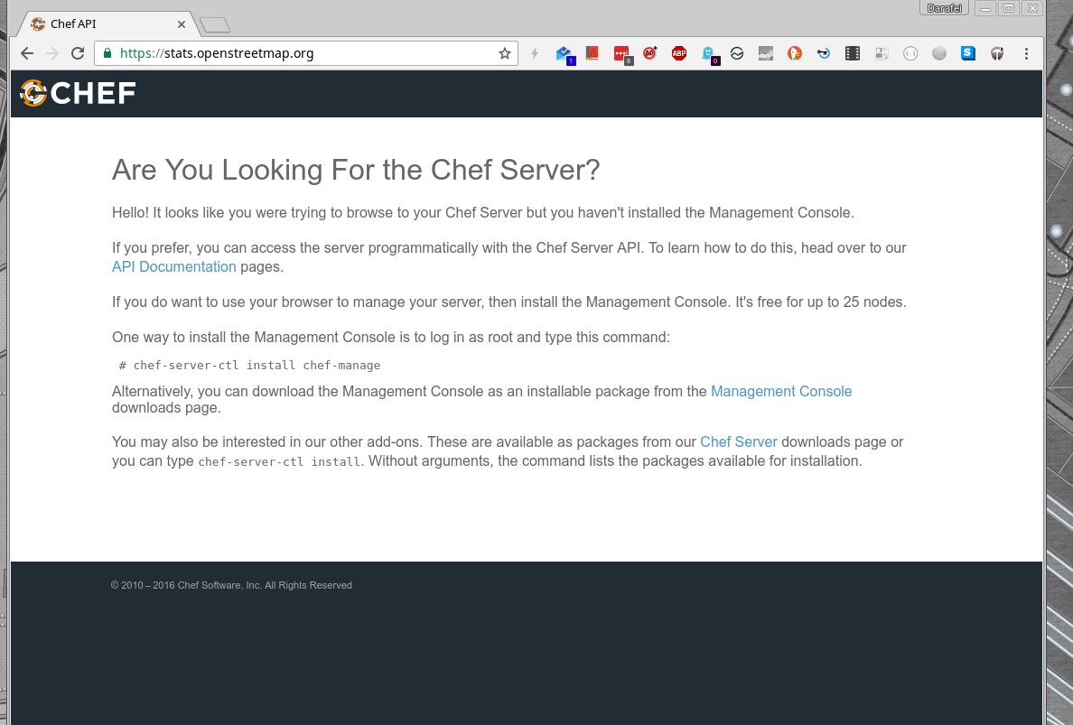Close the browser window

click(x=1032, y=8)
